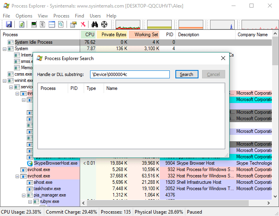Click the csrss.exe process icon
This screenshot has height=216, width=279.
[10, 74]
